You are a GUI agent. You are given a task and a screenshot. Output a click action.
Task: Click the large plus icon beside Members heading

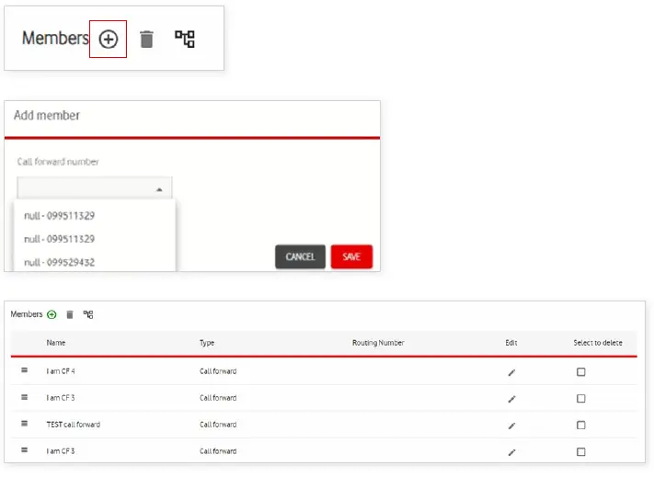108,40
